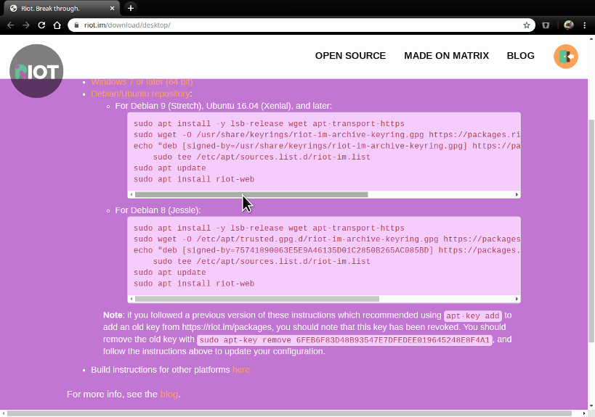Open the Chrome profile avatar
Screen dimensions: 595x417
pyautogui.click(x=568, y=25)
